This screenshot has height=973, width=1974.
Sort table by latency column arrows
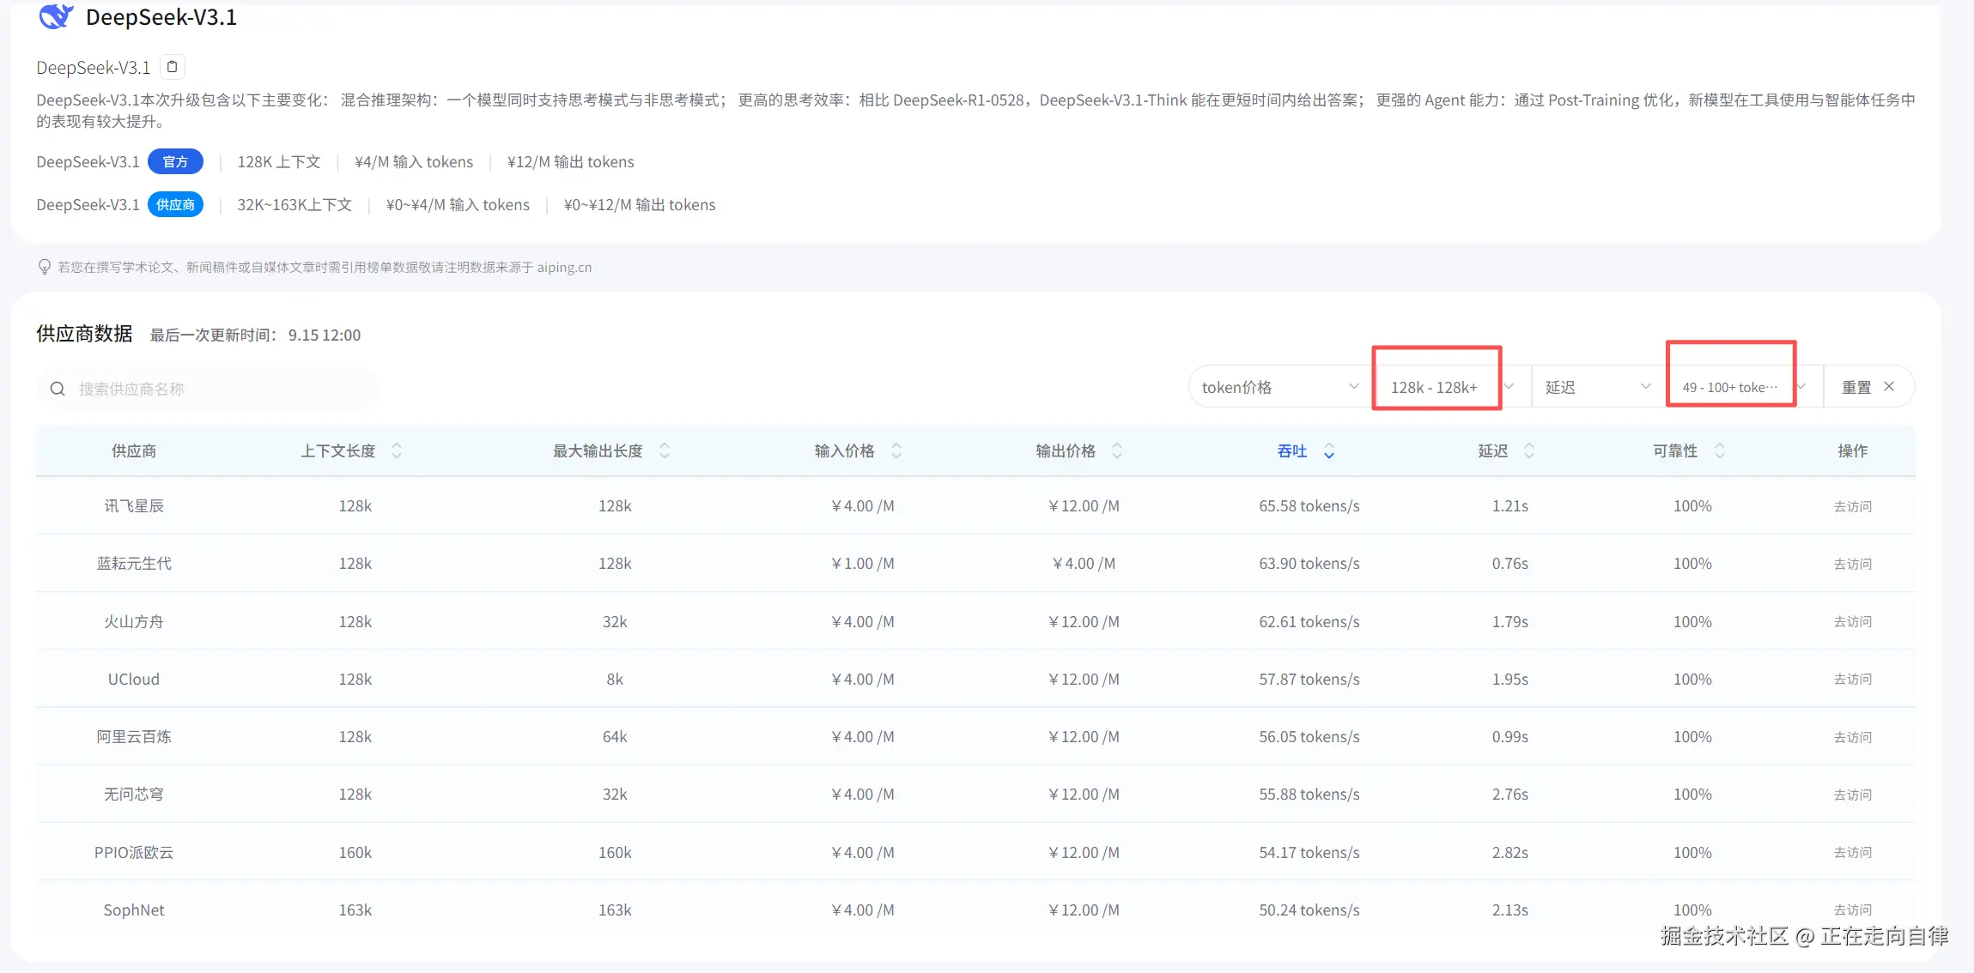click(x=1529, y=450)
